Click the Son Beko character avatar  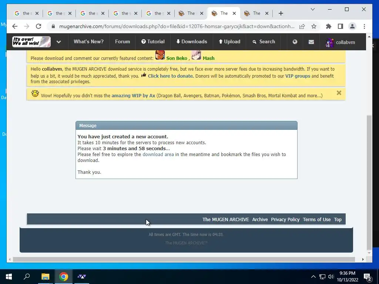pyautogui.click(x=160, y=55)
